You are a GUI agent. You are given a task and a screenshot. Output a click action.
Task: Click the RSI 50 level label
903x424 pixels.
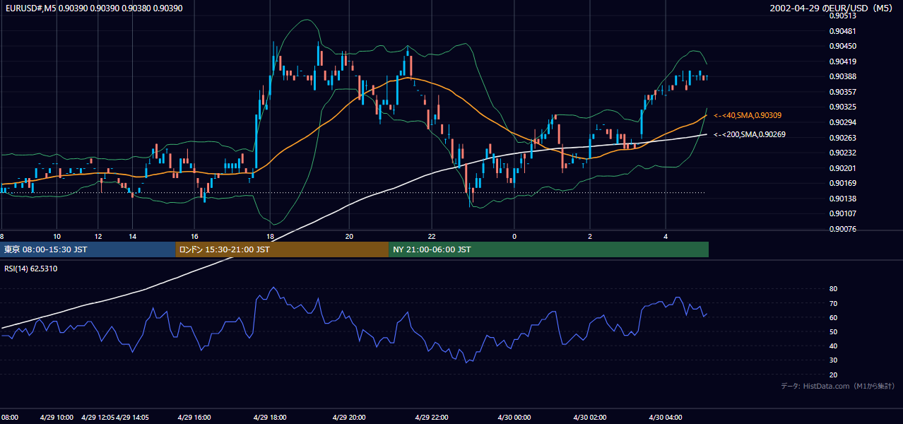point(833,331)
